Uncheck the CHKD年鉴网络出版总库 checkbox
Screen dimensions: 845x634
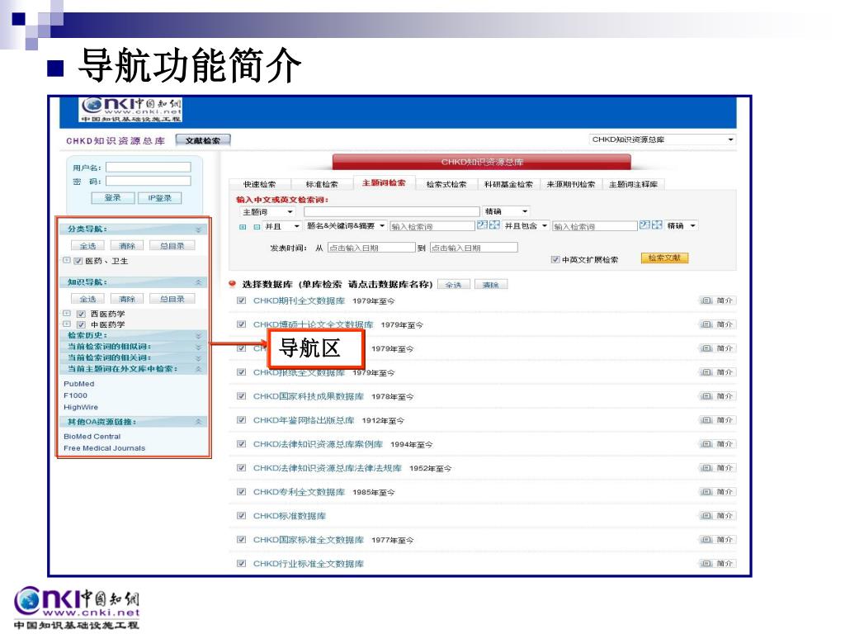tap(242, 420)
